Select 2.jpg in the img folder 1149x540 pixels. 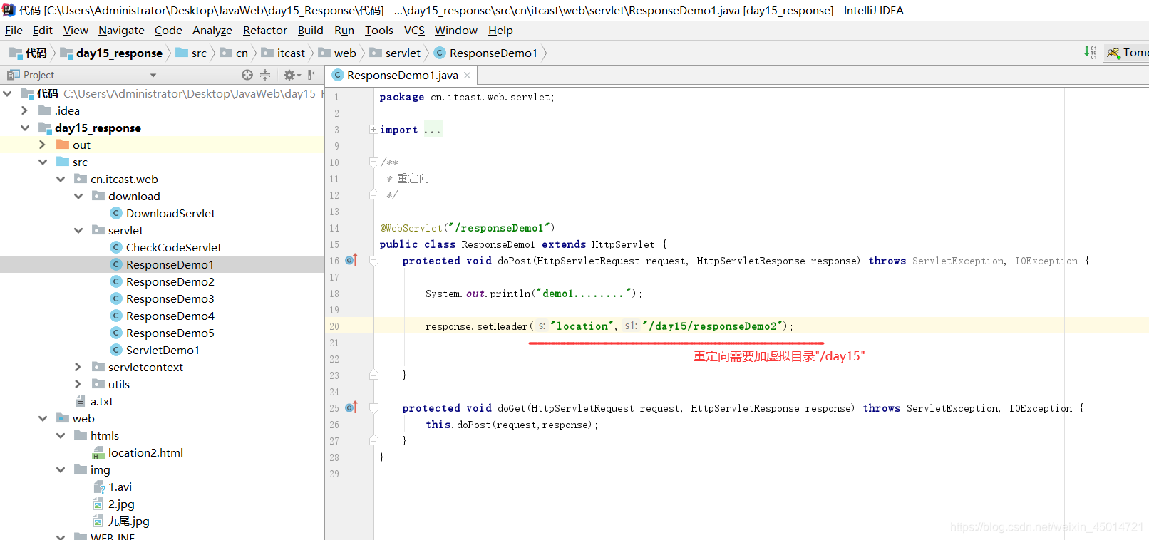coord(121,504)
